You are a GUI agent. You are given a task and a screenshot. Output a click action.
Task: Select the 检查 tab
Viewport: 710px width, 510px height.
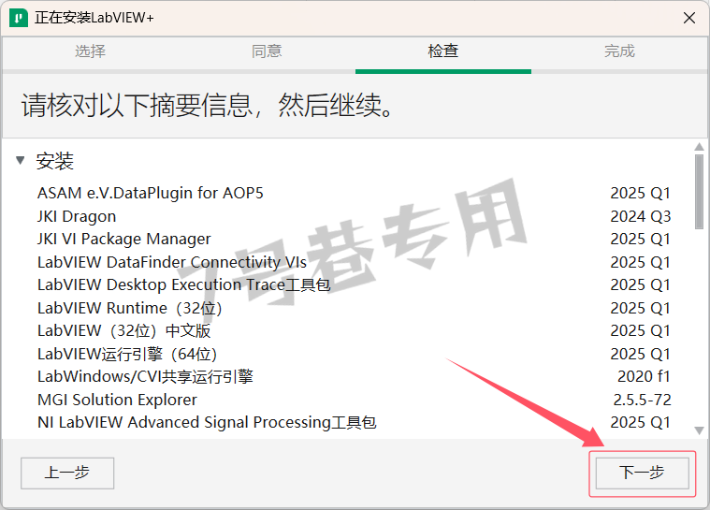[443, 51]
